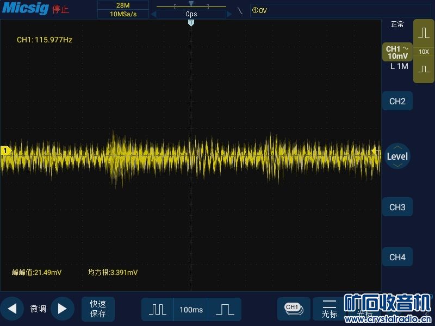This screenshot has width=435, height=326.
Task: Increase vertical scale with upper pulse icon
Action: point(424,33)
